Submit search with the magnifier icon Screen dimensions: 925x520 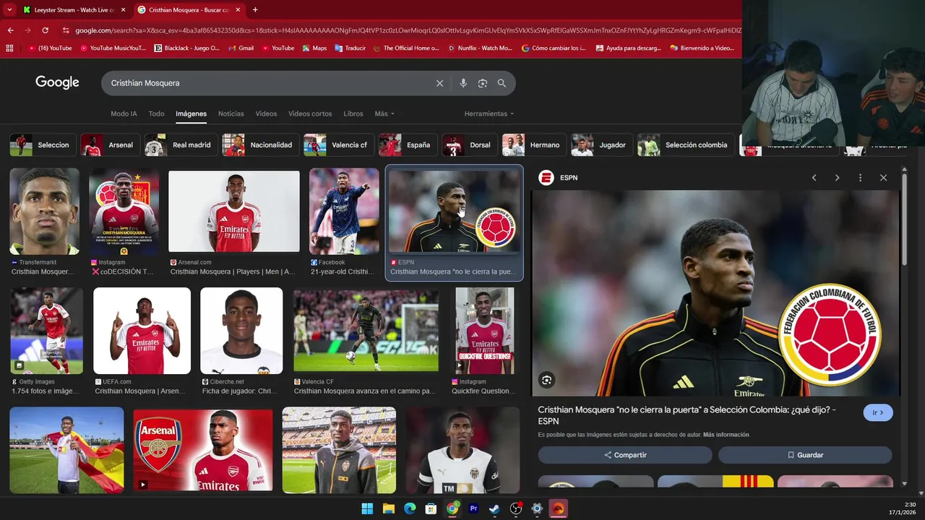coord(502,83)
